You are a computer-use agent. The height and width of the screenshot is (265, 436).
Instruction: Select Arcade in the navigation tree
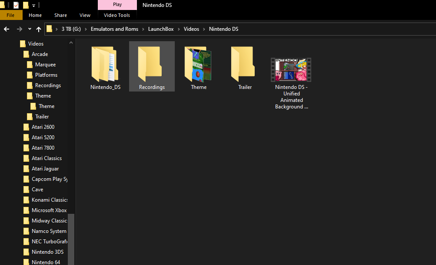pos(40,54)
